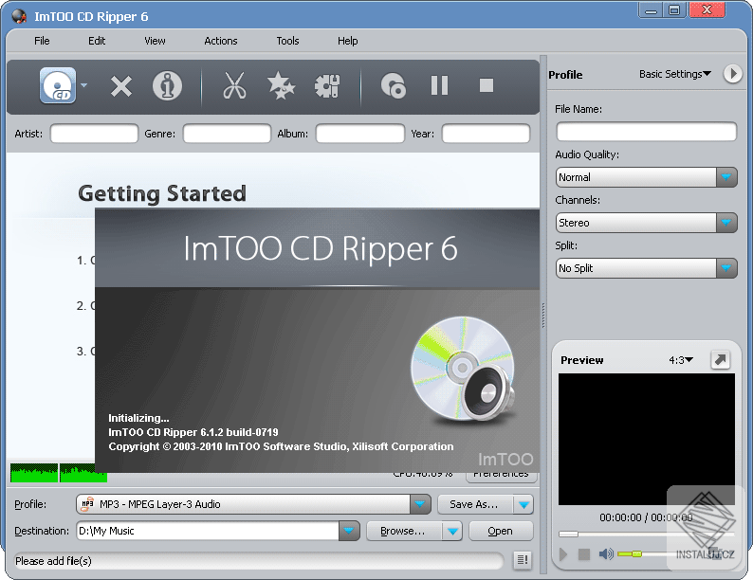
Task: Click the Open destination button
Action: (x=501, y=531)
